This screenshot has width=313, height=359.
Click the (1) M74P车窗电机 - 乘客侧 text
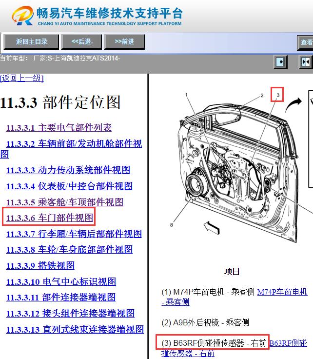pyautogui.click(x=208, y=292)
